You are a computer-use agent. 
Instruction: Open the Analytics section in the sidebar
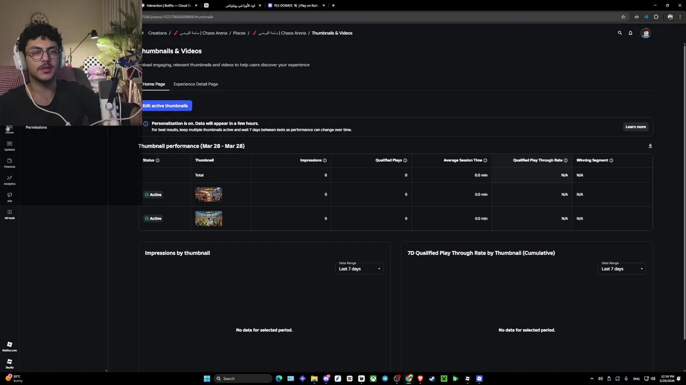coord(10,180)
